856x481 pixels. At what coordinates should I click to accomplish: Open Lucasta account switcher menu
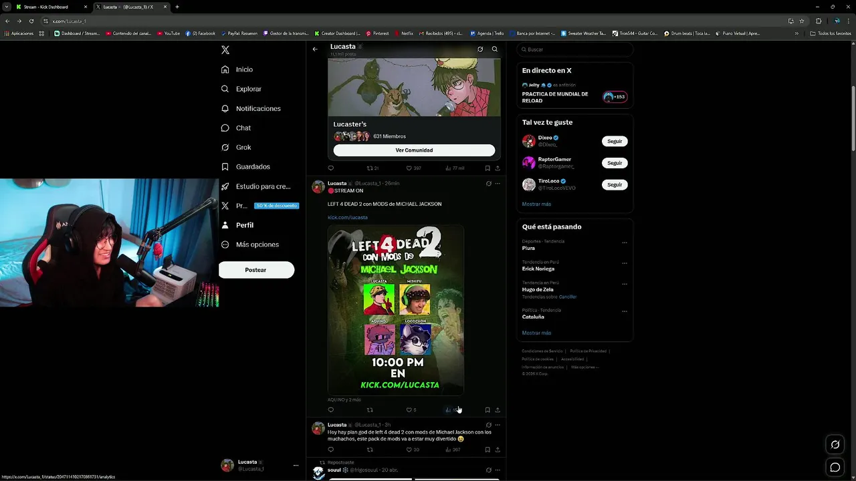click(x=259, y=466)
